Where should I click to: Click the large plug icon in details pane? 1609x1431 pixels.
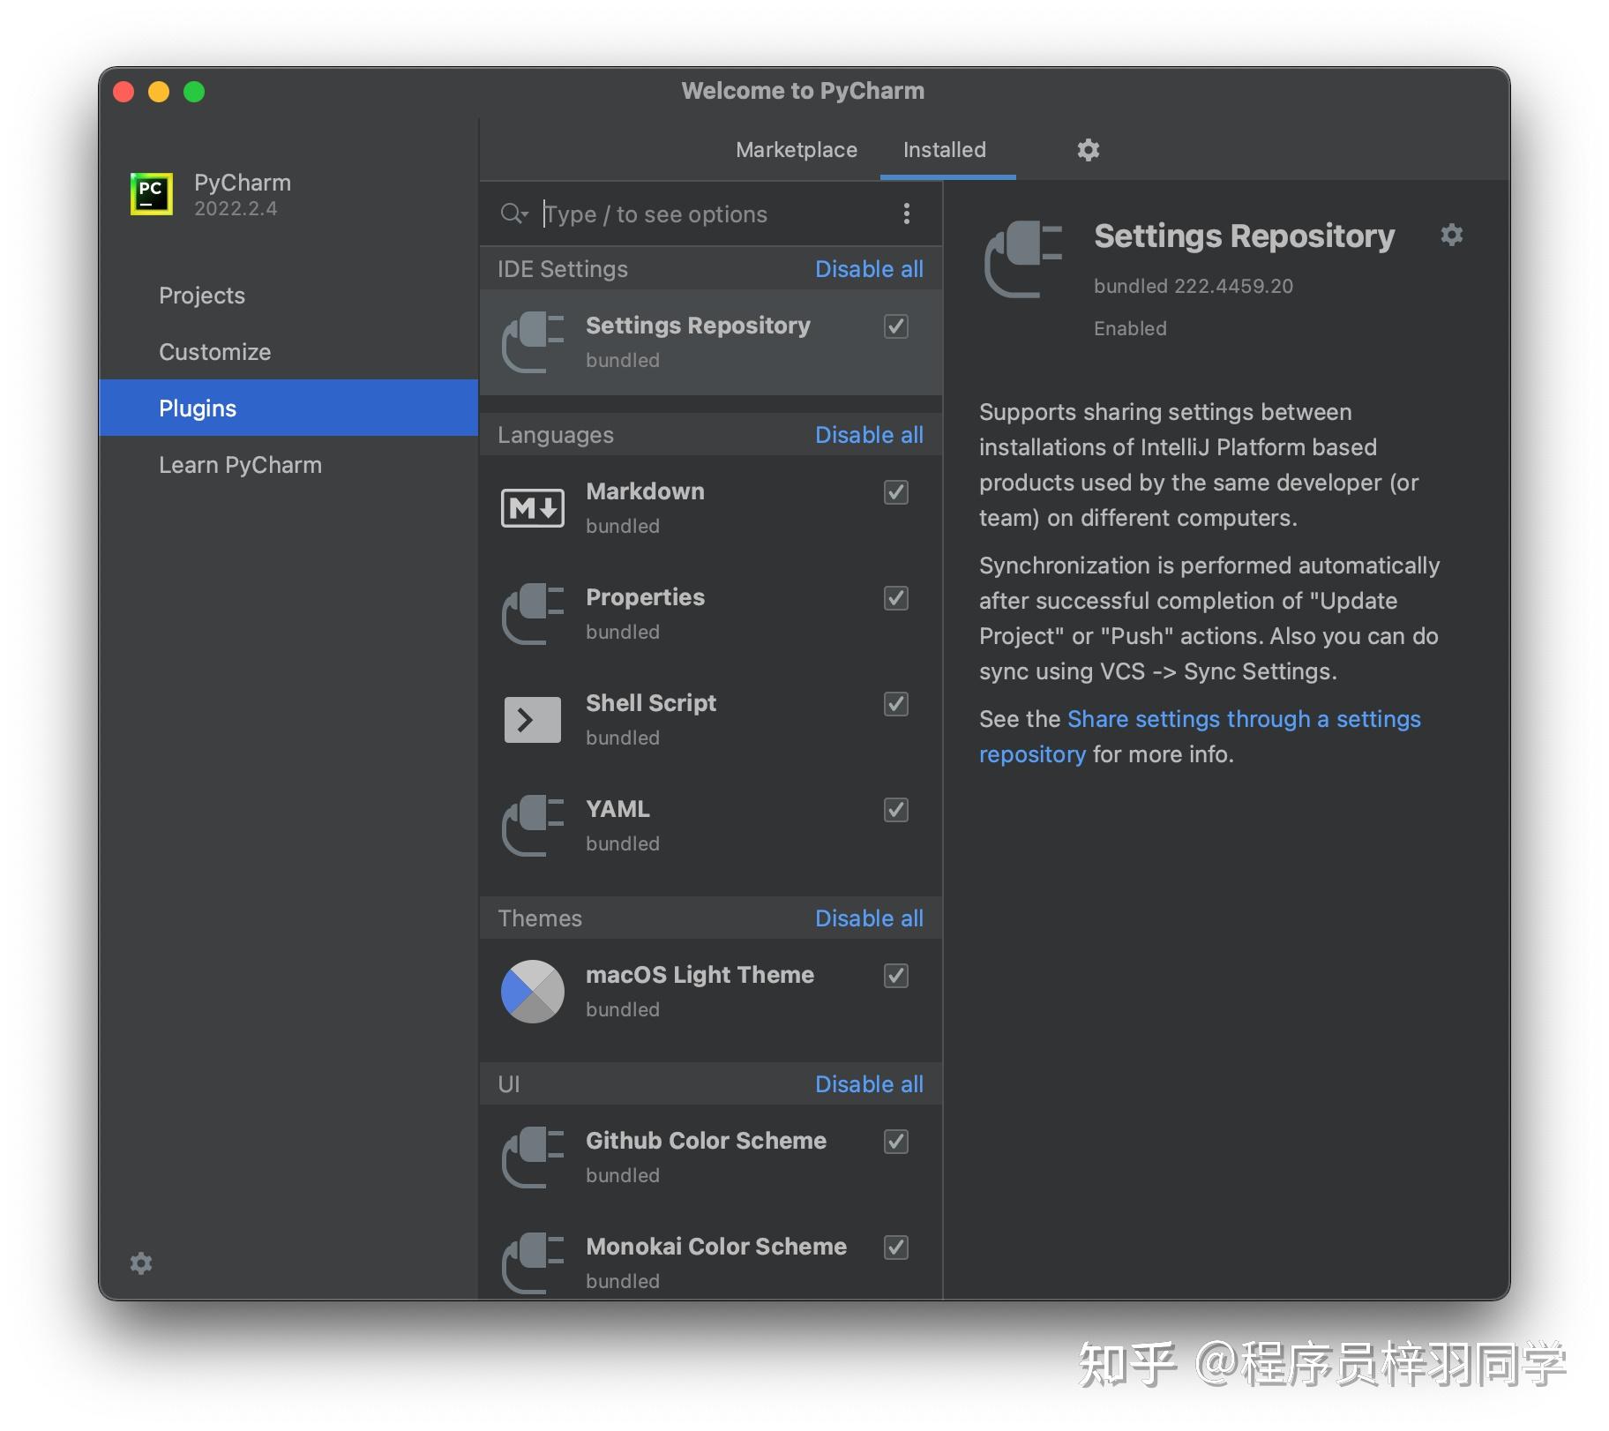tap(1023, 258)
